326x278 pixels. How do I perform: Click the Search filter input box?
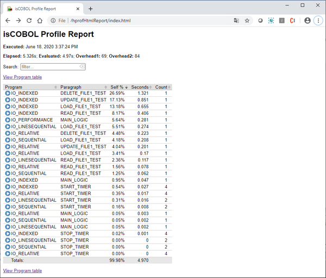click(x=53, y=66)
